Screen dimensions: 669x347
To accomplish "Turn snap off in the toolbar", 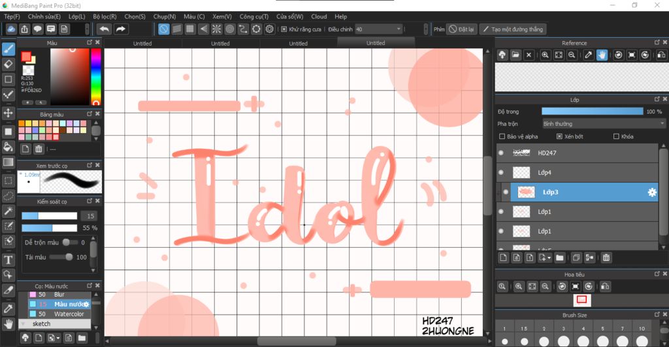I will tap(164, 29).
